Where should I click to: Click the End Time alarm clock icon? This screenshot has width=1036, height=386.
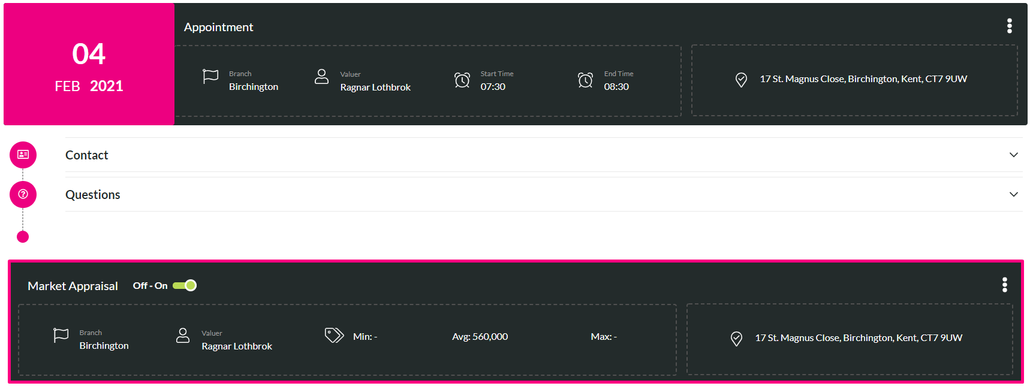tap(586, 80)
